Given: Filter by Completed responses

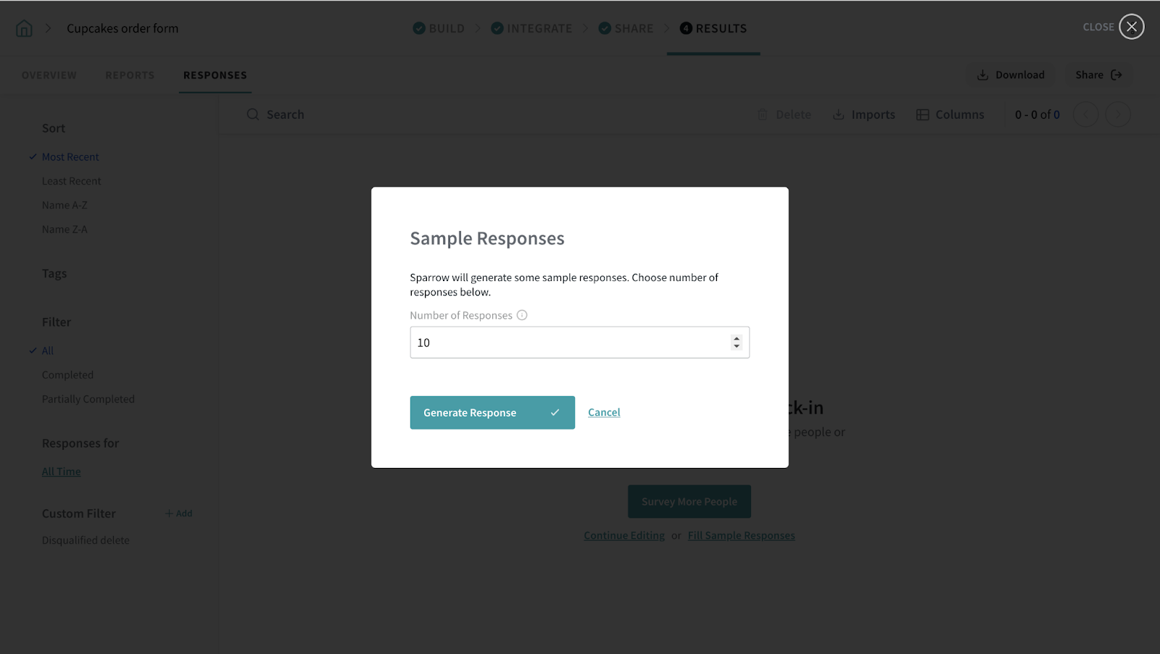Looking at the screenshot, I should point(67,374).
